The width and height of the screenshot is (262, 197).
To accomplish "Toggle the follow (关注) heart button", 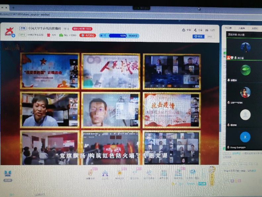I will (199, 37).
